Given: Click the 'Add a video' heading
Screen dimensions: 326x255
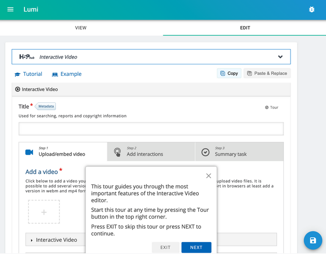Looking at the screenshot, I should pyautogui.click(x=42, y=172).
